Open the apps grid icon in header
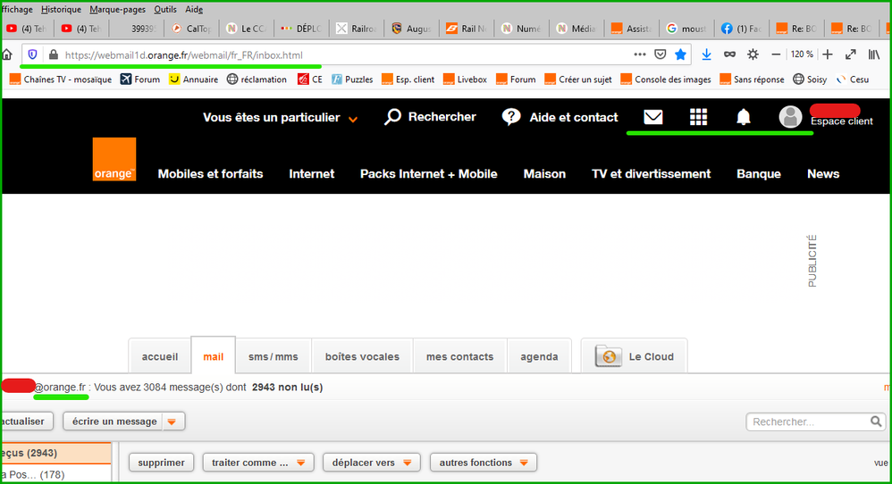Image resolution: width=892 pixels, height=484 pixels. point(698,117)
